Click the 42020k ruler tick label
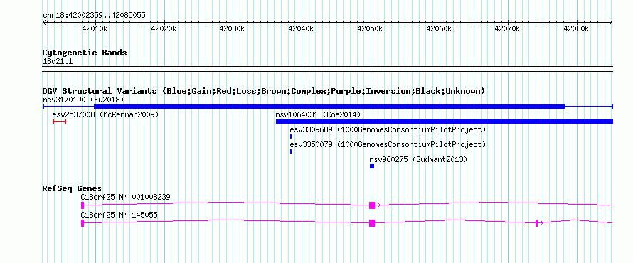633x263 pixels. (x=164, y=28)
